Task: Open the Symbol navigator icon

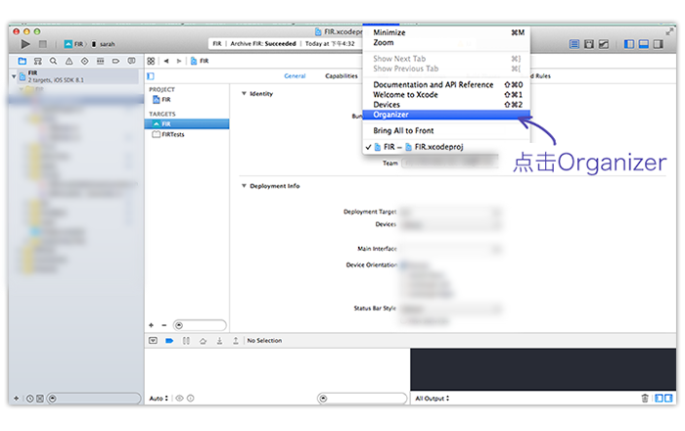Action: (38, 61)
